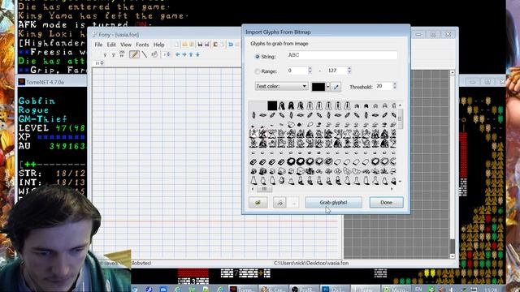Click the black color swatch

pos(318,87)
